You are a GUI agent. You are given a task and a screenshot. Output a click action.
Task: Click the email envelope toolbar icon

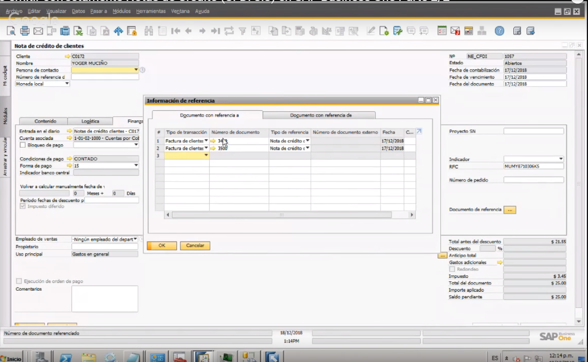coord(38,31)
